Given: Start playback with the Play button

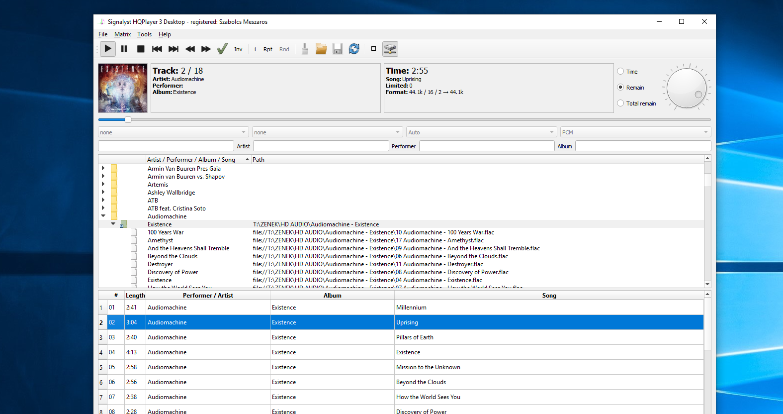Looking at the screenshot, I should point(108,49).
